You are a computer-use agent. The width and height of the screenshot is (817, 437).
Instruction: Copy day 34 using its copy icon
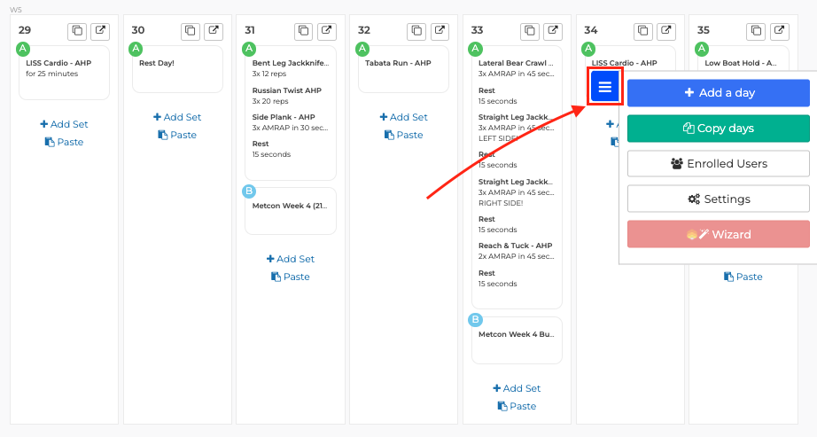pyautogui.click(x=643, y=31)
